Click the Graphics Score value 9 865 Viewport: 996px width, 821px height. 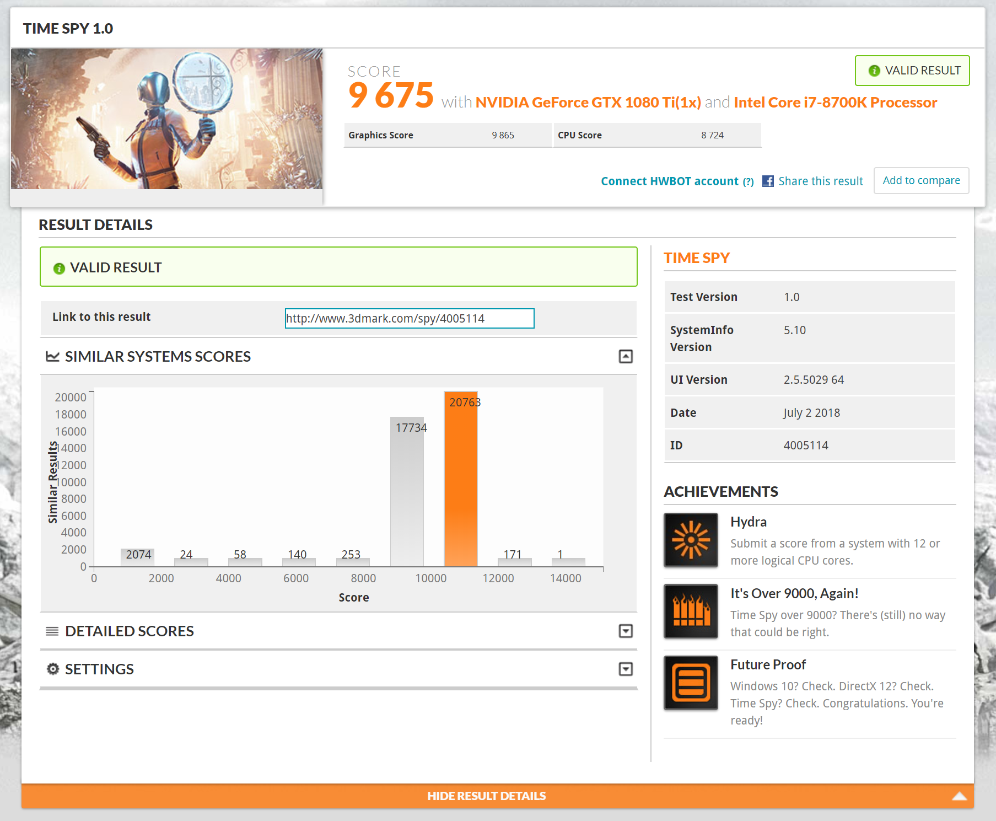[503, 135]
